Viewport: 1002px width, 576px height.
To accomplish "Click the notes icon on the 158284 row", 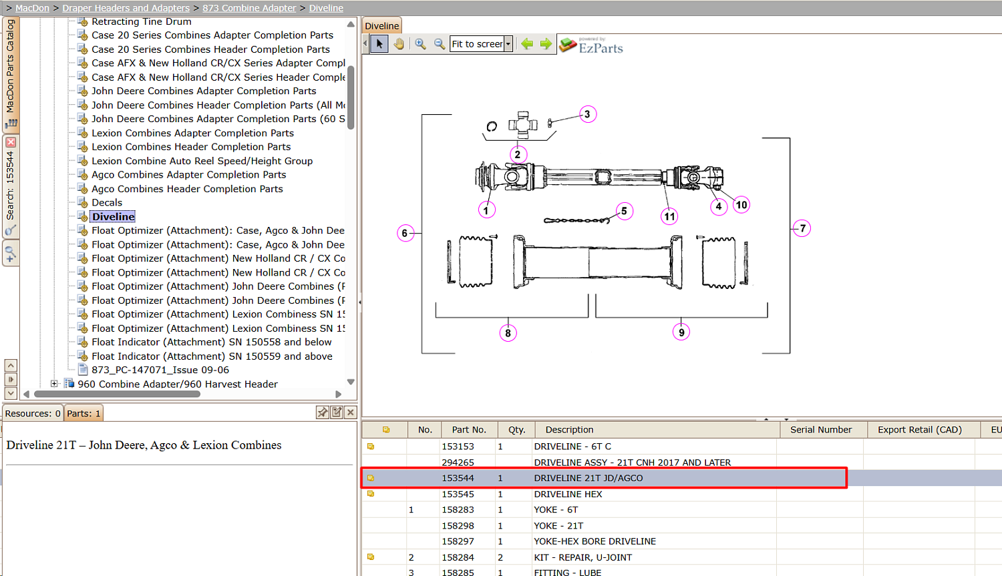I will (371, 557).
